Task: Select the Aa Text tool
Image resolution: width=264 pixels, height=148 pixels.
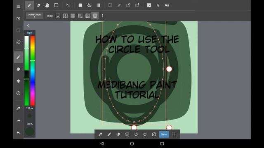Action: point(167,5)
